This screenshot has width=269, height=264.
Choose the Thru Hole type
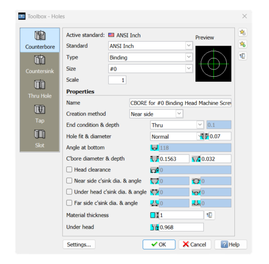pos(40,89)
